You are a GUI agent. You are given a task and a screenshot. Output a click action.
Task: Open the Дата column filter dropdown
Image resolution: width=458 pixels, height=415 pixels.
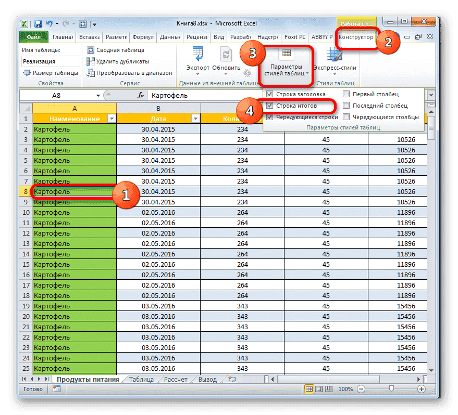196,118
